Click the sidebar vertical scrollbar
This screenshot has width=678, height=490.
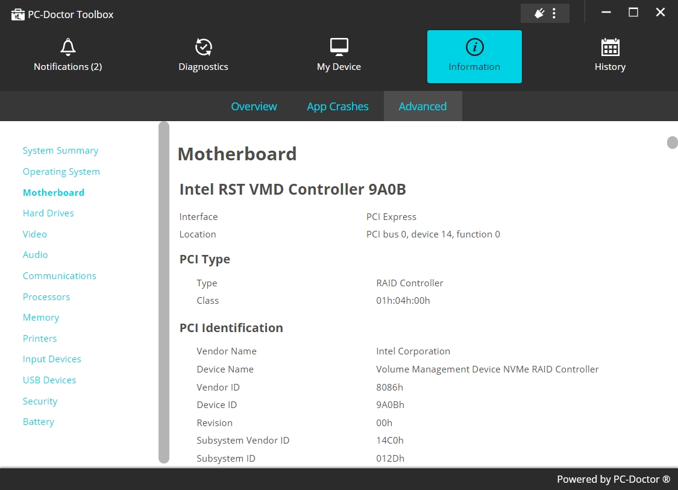tap(164, 292)
